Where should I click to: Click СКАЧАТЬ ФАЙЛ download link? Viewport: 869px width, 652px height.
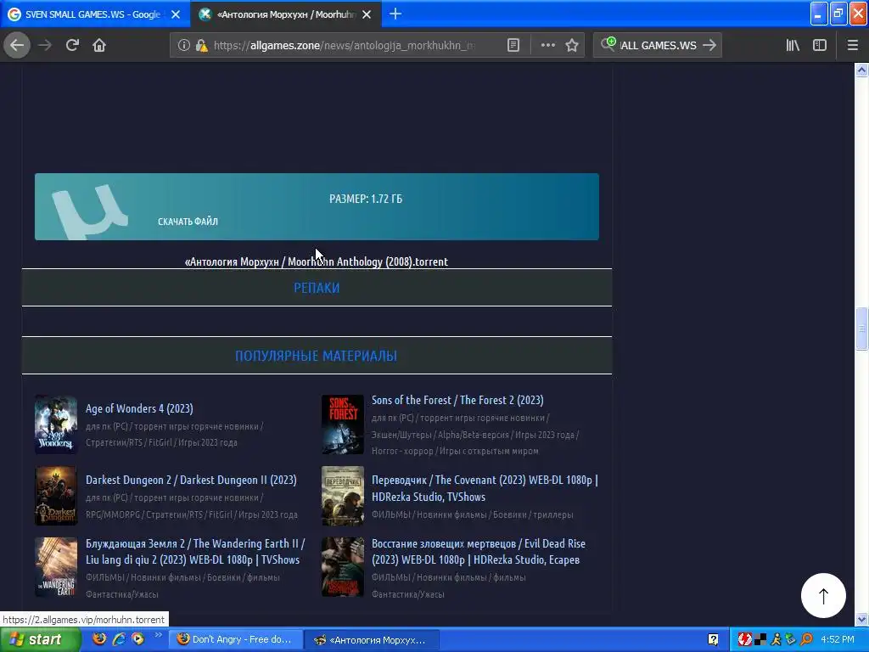coord(188,222)
